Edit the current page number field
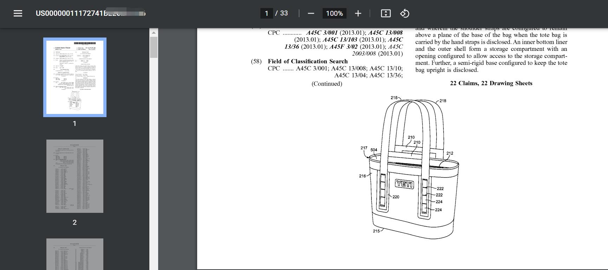The image size is (608, 270). (x=266, y=13)
